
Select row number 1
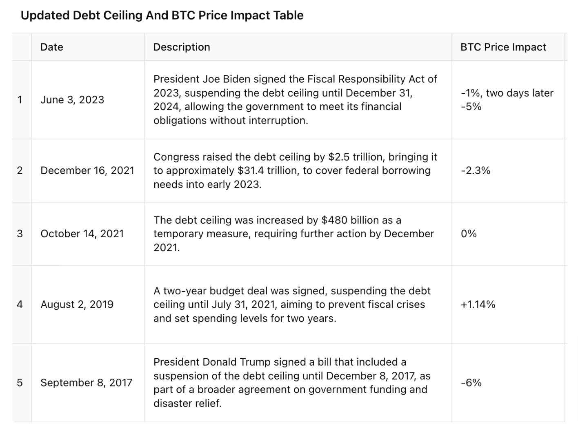tap(20, 100)
